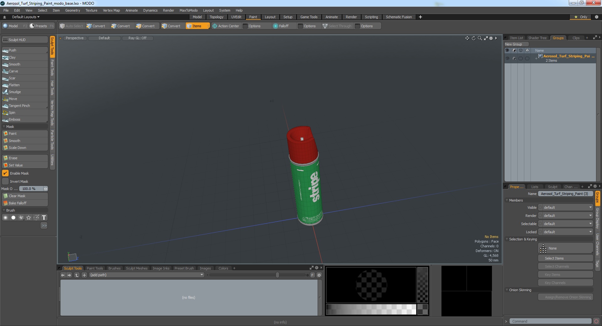Viewport: 602px width, 326px height.
Task: Toggle the record button near Command
Action: (596, 321)
